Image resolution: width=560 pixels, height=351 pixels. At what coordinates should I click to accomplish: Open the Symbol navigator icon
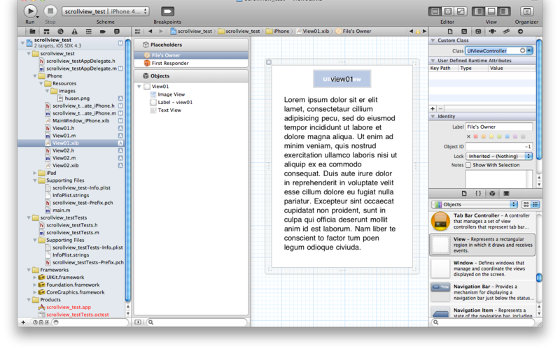[46, 31]
